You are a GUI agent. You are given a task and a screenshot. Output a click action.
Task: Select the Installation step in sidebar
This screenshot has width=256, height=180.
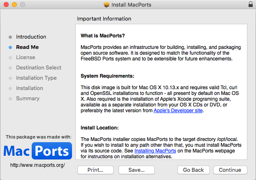pyautogui.click(x=30, y=88)
